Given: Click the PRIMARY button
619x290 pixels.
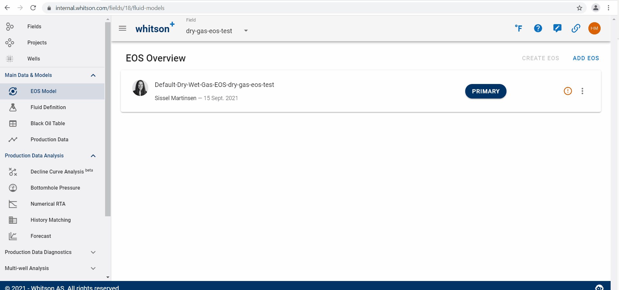Looking at the screenshot, I should 486,91.
